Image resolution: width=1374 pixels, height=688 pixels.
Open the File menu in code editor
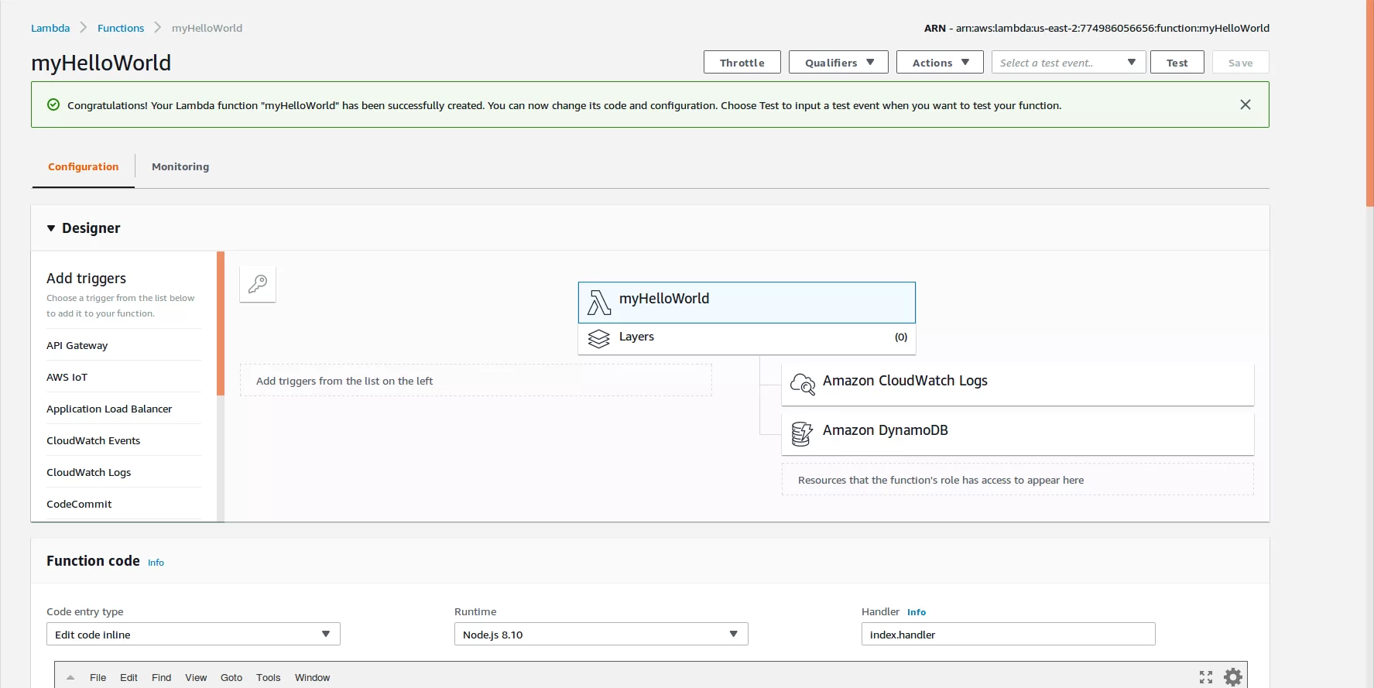(x=98, y=677)
